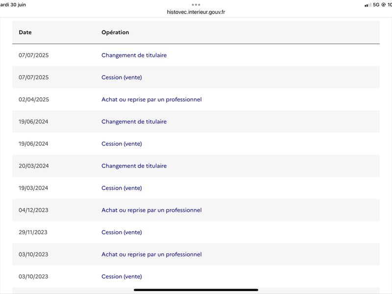Tap the cellular signal strength indicator
Viewport: 392px width, 294px height.
[x=368, y=5]
